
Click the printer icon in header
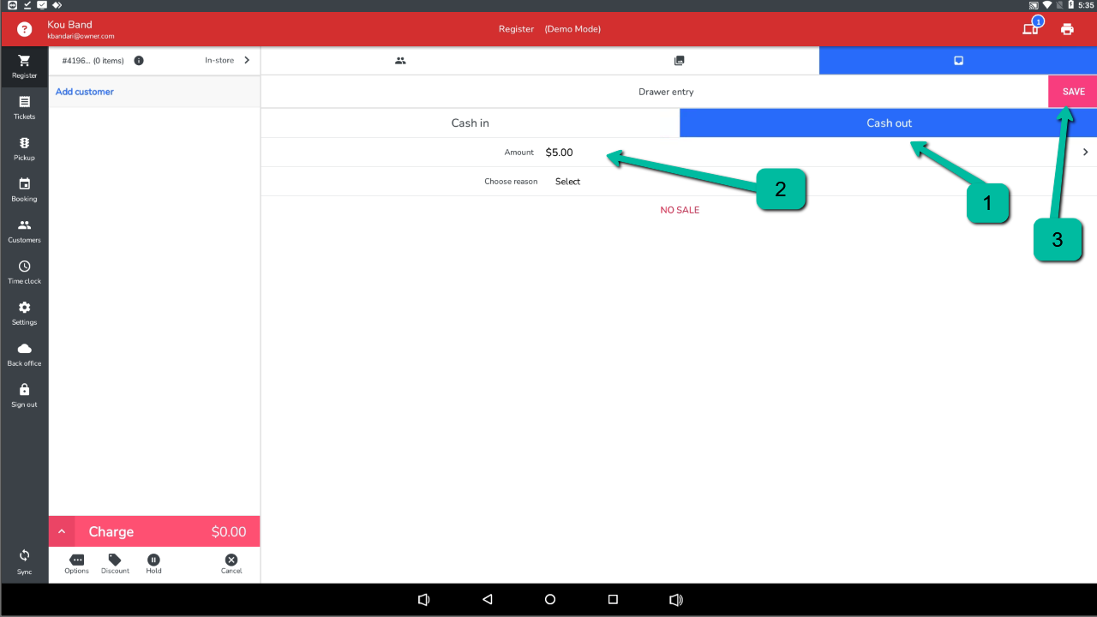click(x=1067, y=29)
